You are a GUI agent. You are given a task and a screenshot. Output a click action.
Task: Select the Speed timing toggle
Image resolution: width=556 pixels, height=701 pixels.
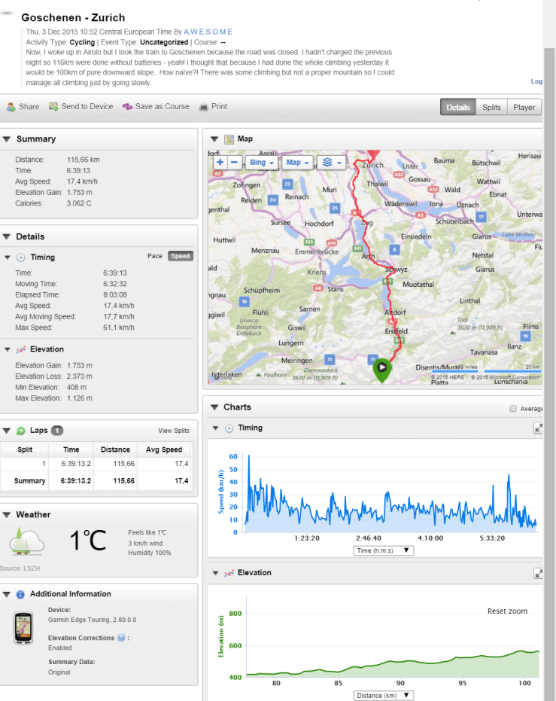click(180, 256)
